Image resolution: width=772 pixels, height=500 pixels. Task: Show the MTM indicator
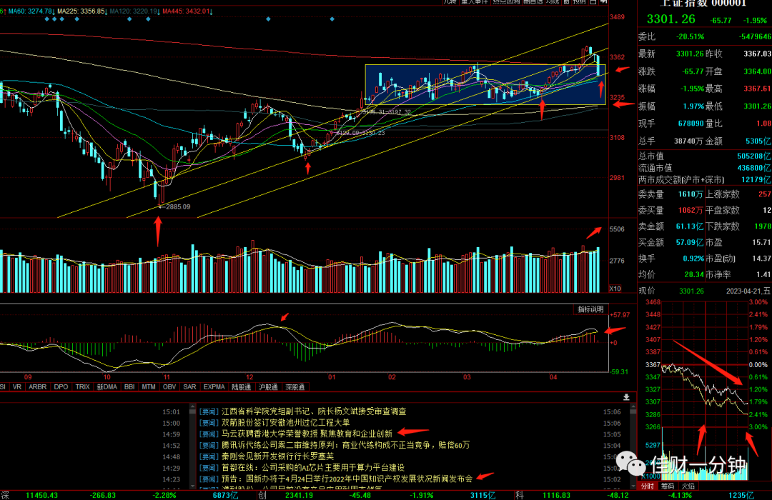click(x=149, y=387)
